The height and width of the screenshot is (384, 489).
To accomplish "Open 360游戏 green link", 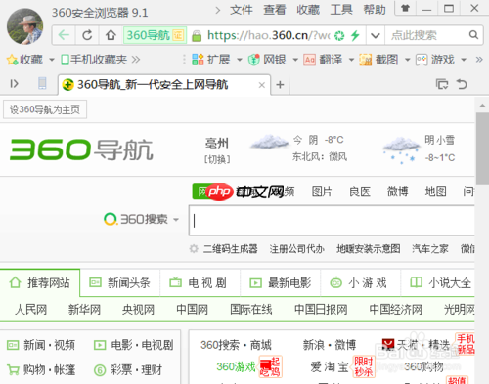I will pos(236,366).
